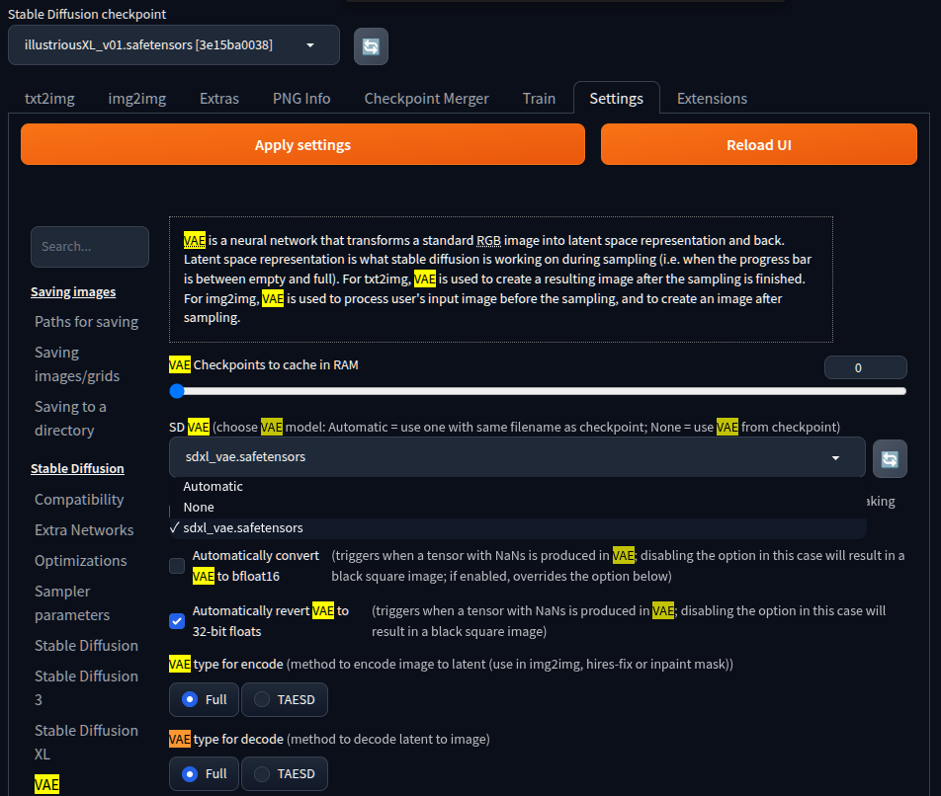Viewport: 941px width, 796px height.
Task: Refresh the SD VAE list
Action: pyautogui.click(x=890, y=459)
